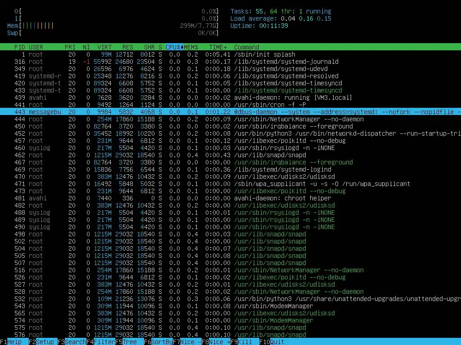Click the highlighted CPU% column header
Image resolution: width=461 pixels, height=345 pixels.
point(174,47)
